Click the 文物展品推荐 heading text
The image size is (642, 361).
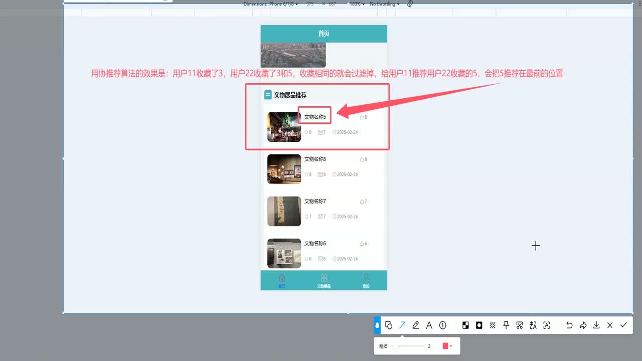tap(290, 95)
